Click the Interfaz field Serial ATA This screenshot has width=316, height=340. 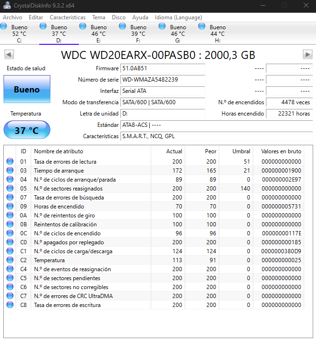[x=162, y=91]
